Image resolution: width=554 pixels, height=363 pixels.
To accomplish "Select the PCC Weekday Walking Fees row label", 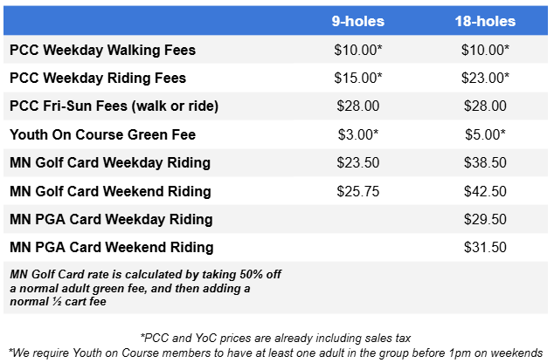I will coord(102,50).
